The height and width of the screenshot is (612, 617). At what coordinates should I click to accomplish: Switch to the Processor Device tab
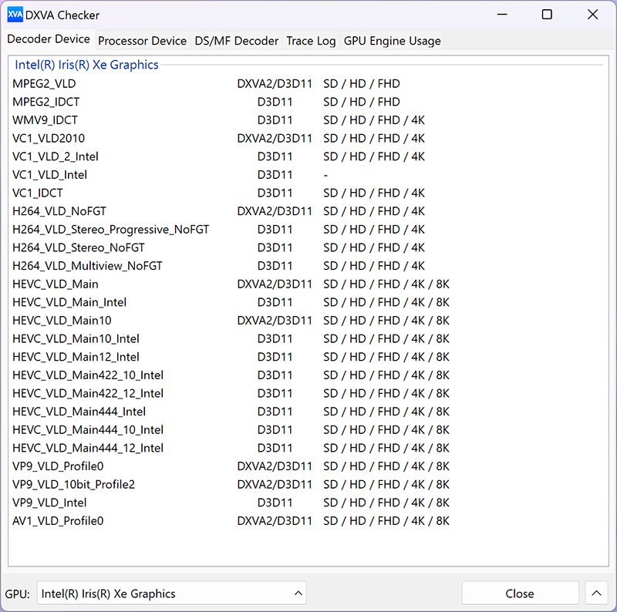(x=142, y=41)
